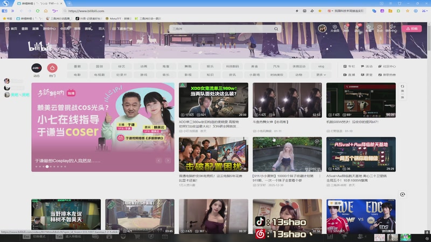Expand the double-chevron toolbar expander

(12, 11)
